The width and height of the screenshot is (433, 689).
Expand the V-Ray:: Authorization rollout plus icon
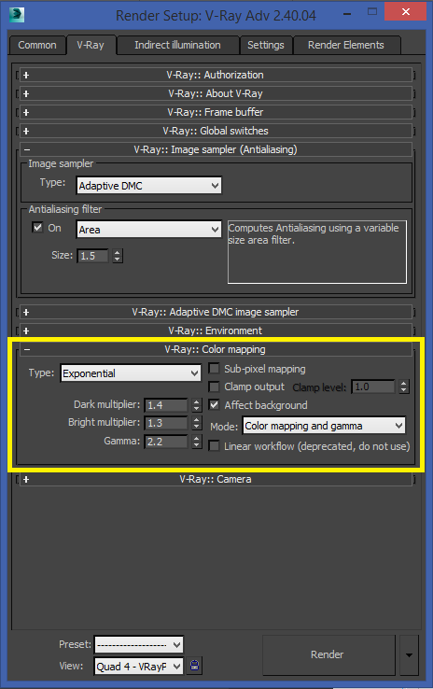coord(26,75)
